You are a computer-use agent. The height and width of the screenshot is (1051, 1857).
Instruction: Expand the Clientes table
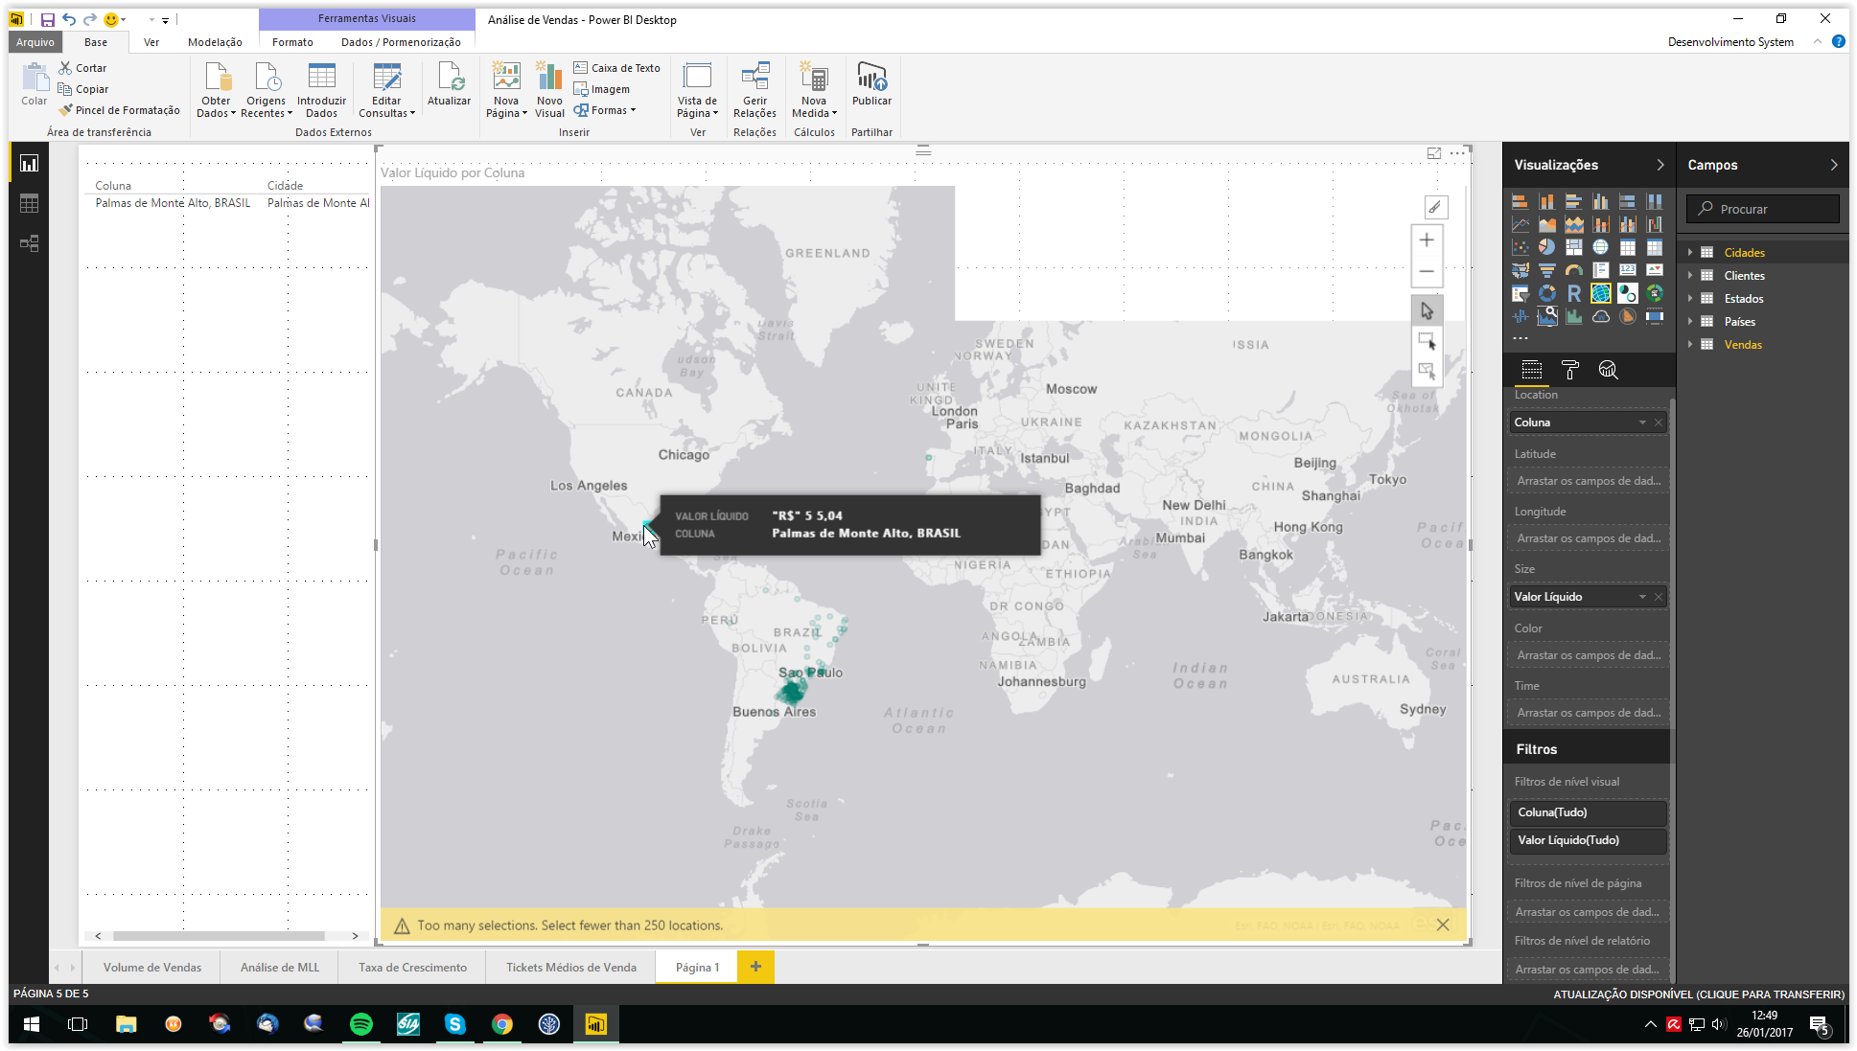click(x=1690, y=275)
